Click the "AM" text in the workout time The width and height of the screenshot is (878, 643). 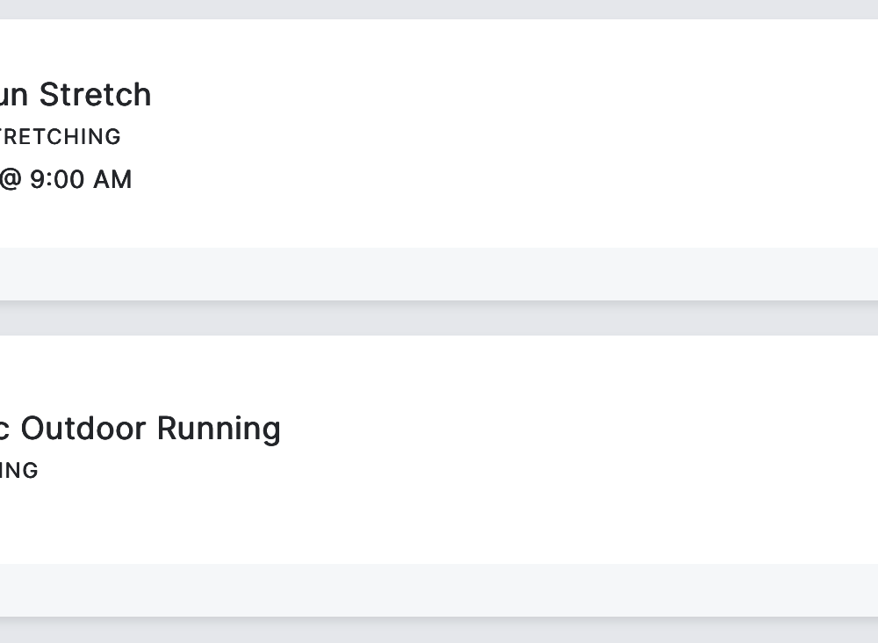tap(112, 179)
